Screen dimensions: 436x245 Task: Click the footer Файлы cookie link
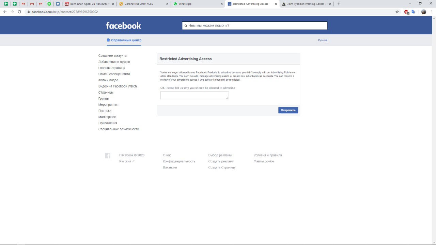tap(264, 161)
